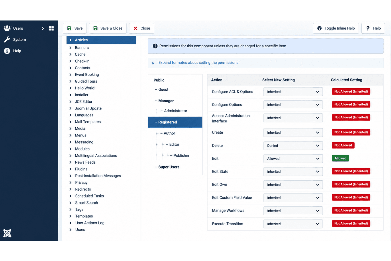The width and height of the screenshot is (391, 261).
Task: Open the Create permission dropdown
Action: (293, 132)
